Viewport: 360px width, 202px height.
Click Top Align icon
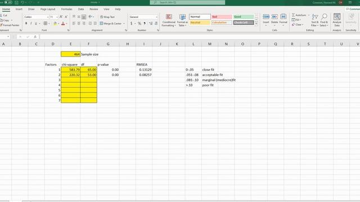click(74, 17)
